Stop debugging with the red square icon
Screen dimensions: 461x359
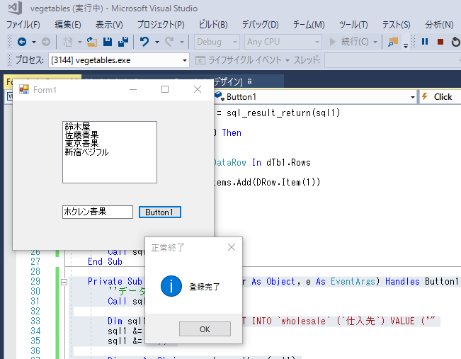(440, 42)
